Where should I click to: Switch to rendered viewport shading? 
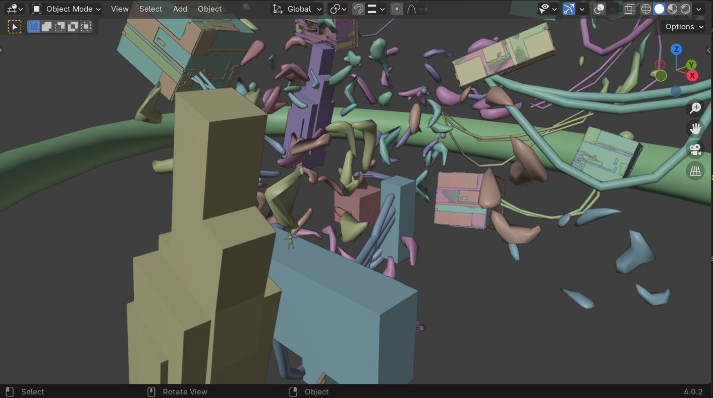click(685, 9)
